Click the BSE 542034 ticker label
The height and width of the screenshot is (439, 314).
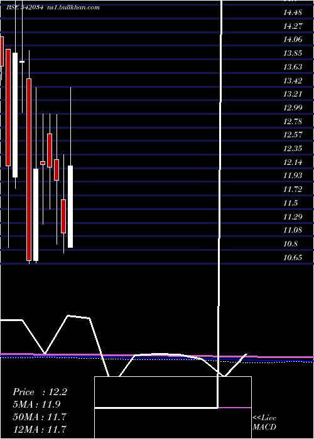tap(25, 8)
